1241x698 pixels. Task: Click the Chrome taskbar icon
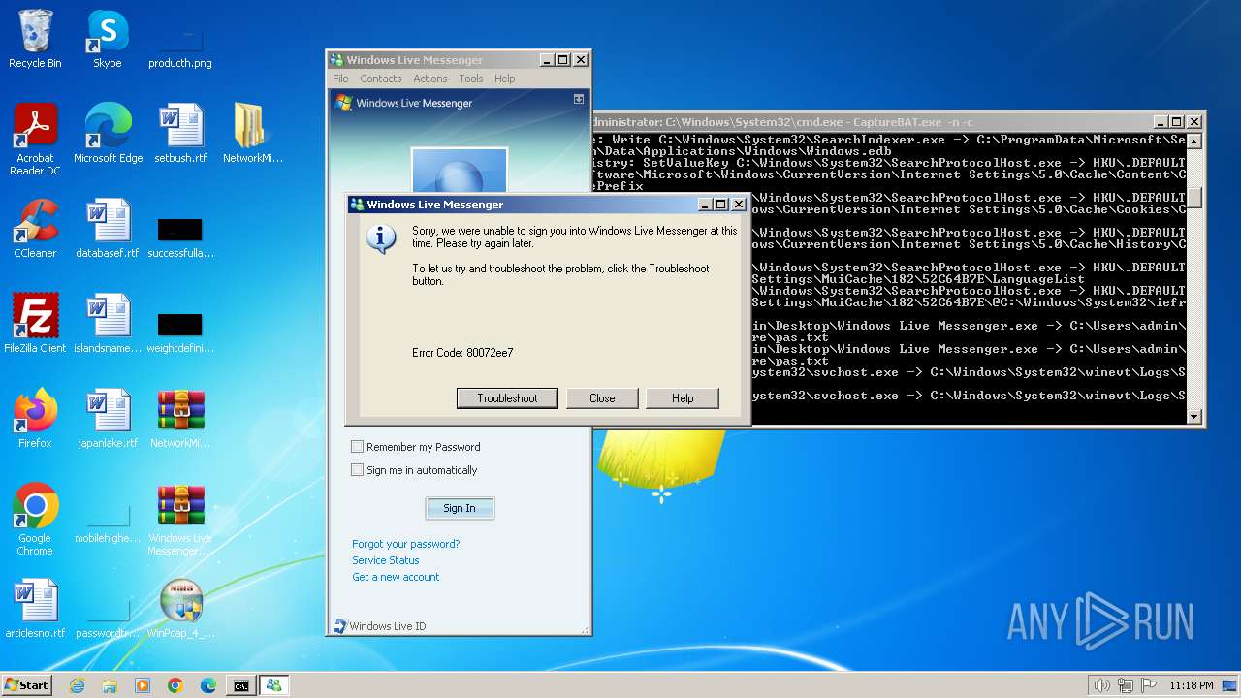(175, 685)
